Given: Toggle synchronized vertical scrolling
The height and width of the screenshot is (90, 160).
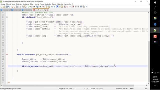Looking at the screenshot, I should [46, 7].
